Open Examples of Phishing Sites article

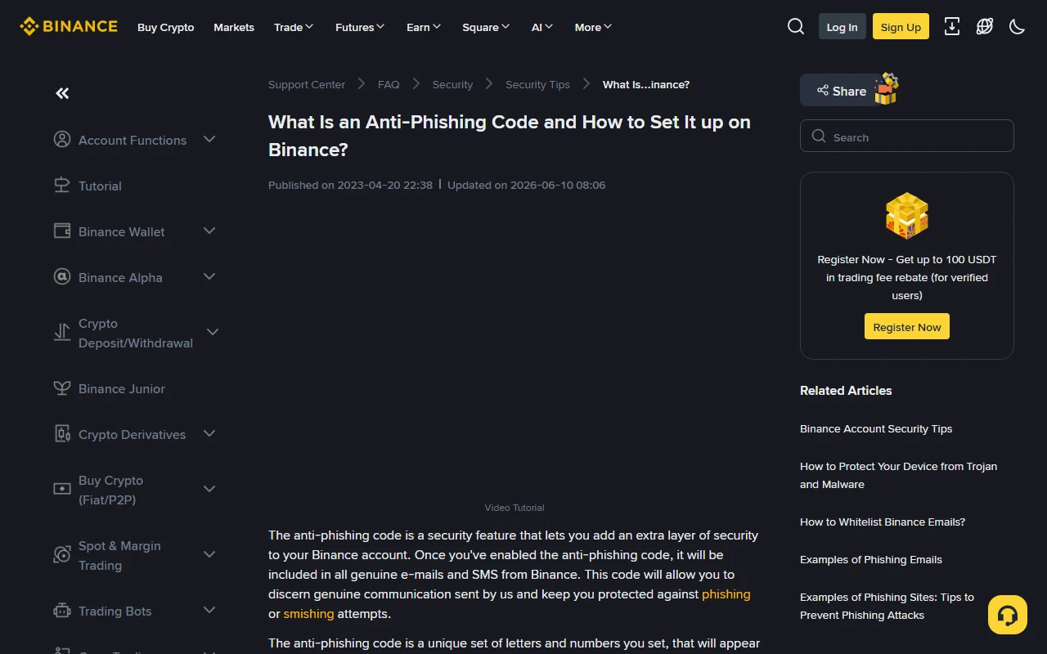pyautogui.click(x=887, y=607)
